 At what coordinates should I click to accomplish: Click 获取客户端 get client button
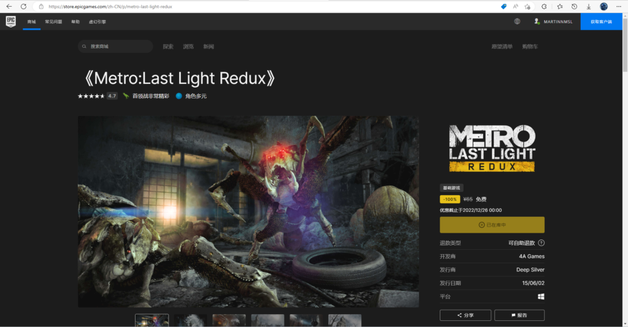tap(601, 21)
